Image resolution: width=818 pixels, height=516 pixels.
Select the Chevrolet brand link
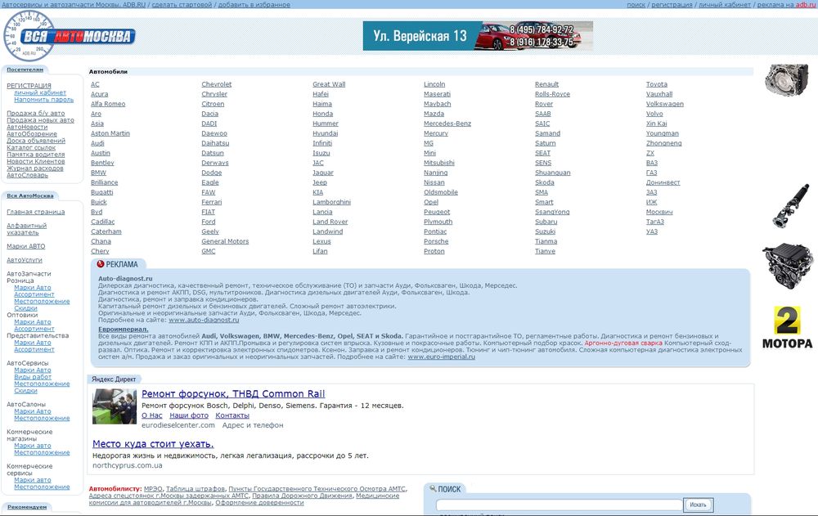217,84
